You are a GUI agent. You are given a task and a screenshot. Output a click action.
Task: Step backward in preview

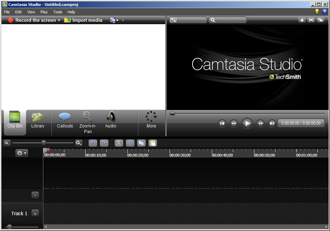pos(234,123)
